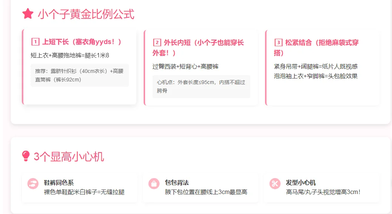Click the heading 小个子黄金比例公式
This screenshot has height=214, width=392.
pyautogui.click(x=86, y=14)
